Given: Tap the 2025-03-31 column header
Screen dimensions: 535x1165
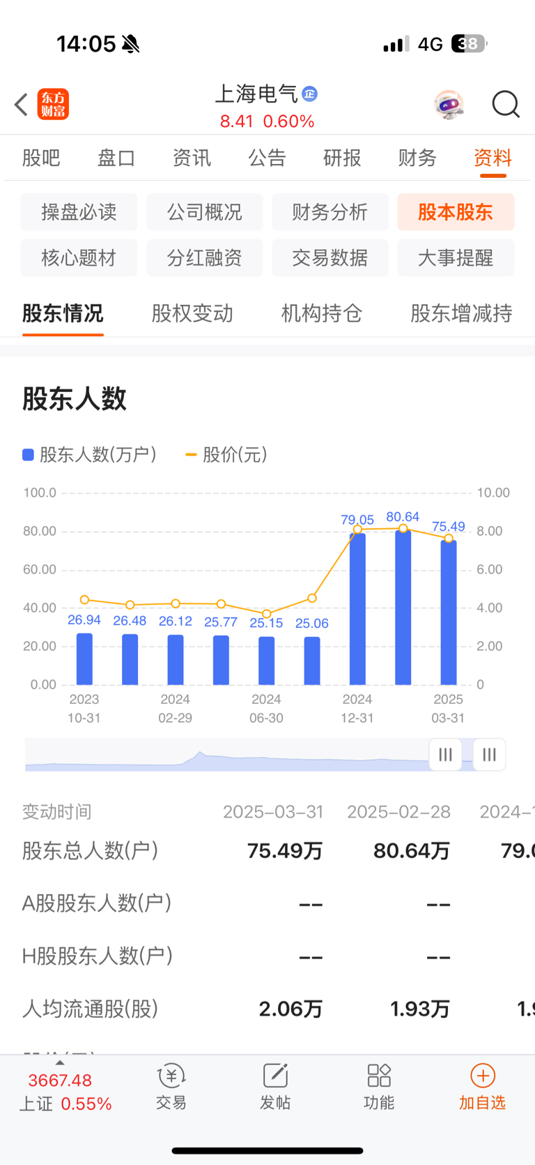Looking at the screenshot, I should (273, 812).
